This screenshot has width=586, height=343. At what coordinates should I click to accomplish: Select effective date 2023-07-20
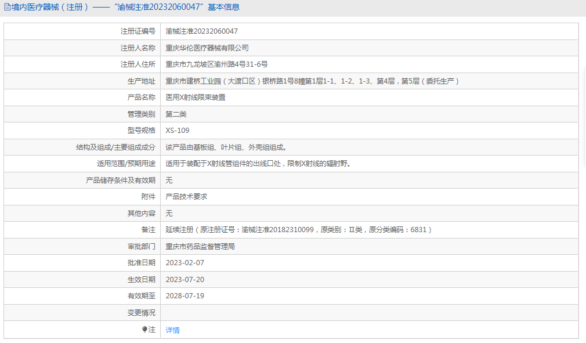pyautogui.click(x=185, y=280)
